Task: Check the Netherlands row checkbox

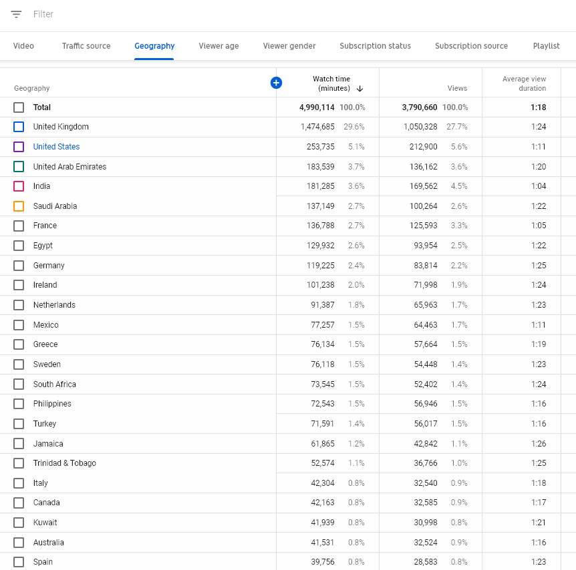Action: [19, 305]
